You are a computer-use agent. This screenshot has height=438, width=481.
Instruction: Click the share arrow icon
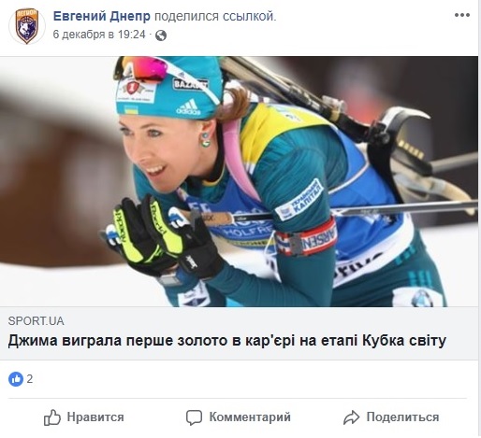click(x=352, y=417)
